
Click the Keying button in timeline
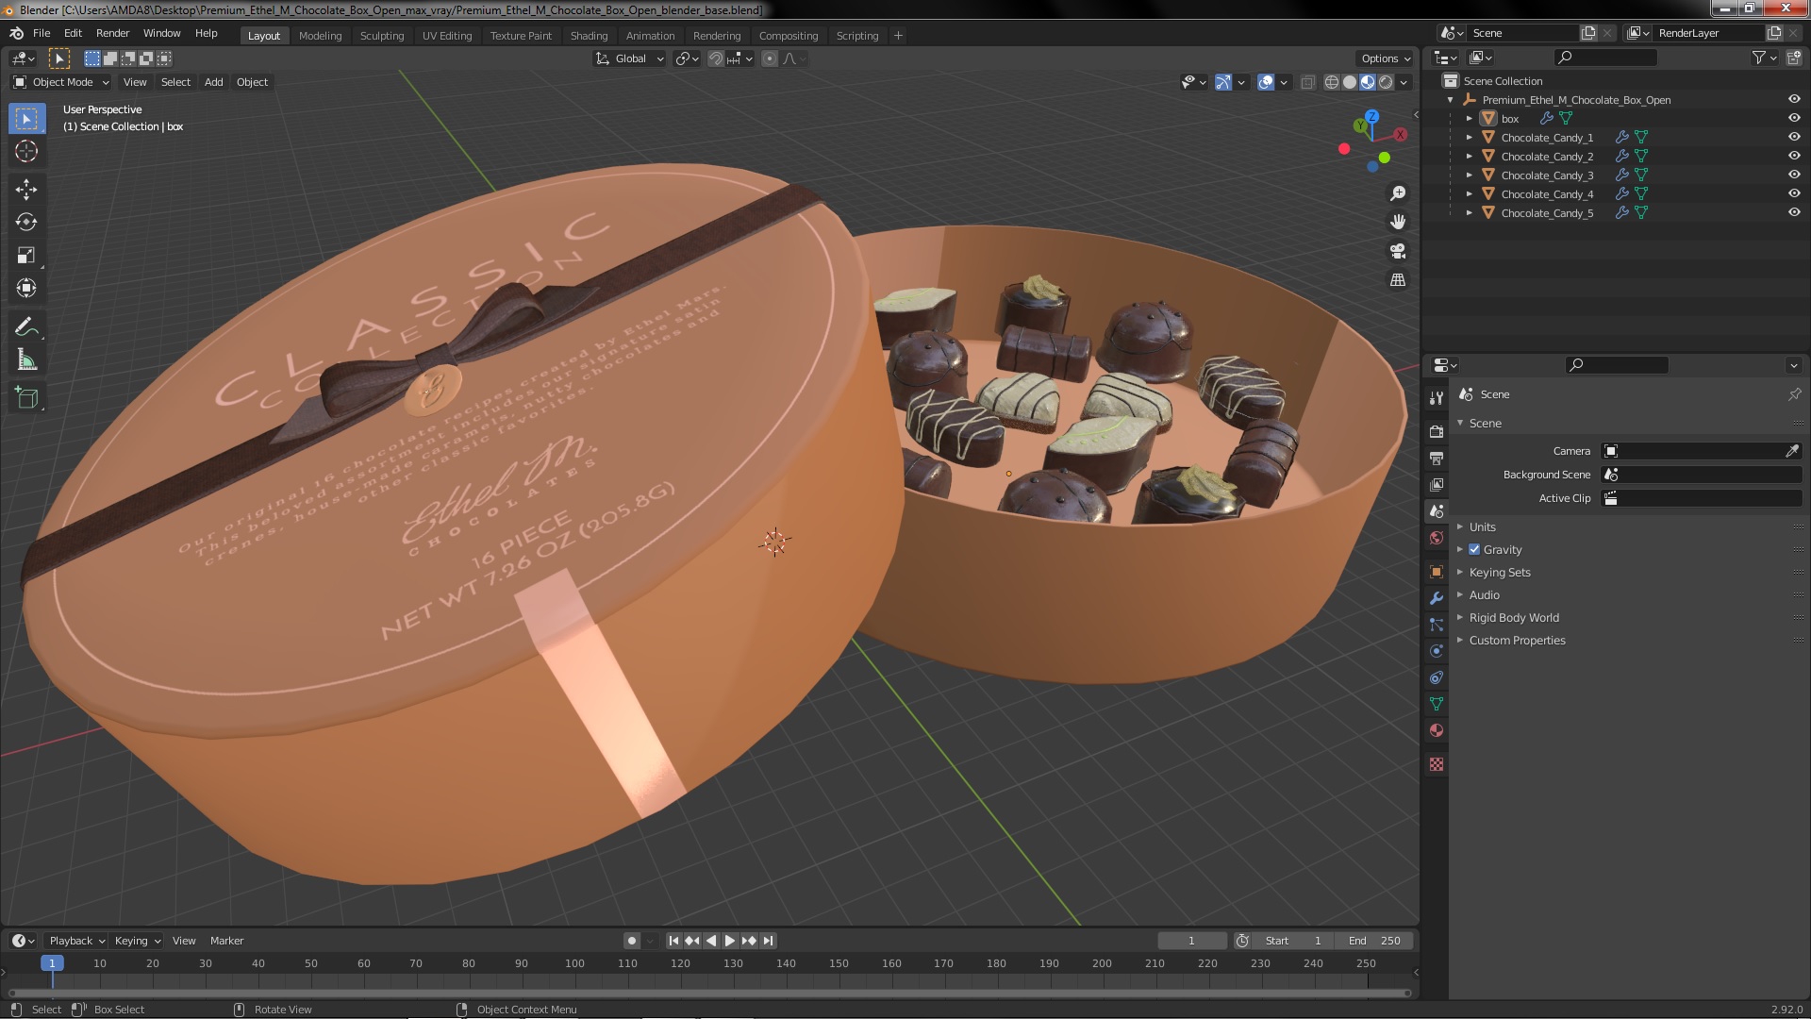(138, 941)
